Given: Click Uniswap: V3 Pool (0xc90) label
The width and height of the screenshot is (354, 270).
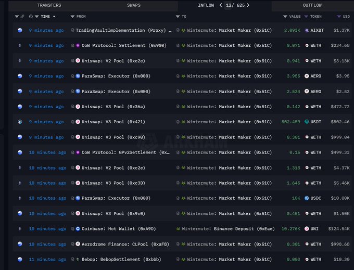Looking at the screenshot, I should 113,137.
